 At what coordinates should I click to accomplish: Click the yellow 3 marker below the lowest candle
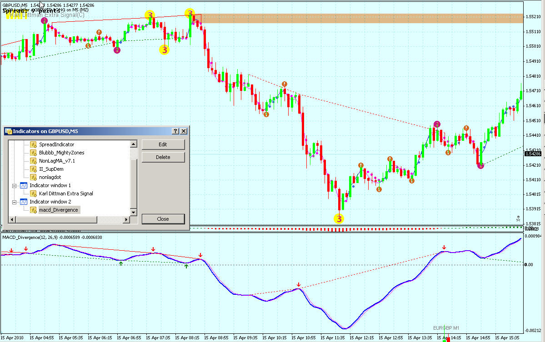point(339,219)
